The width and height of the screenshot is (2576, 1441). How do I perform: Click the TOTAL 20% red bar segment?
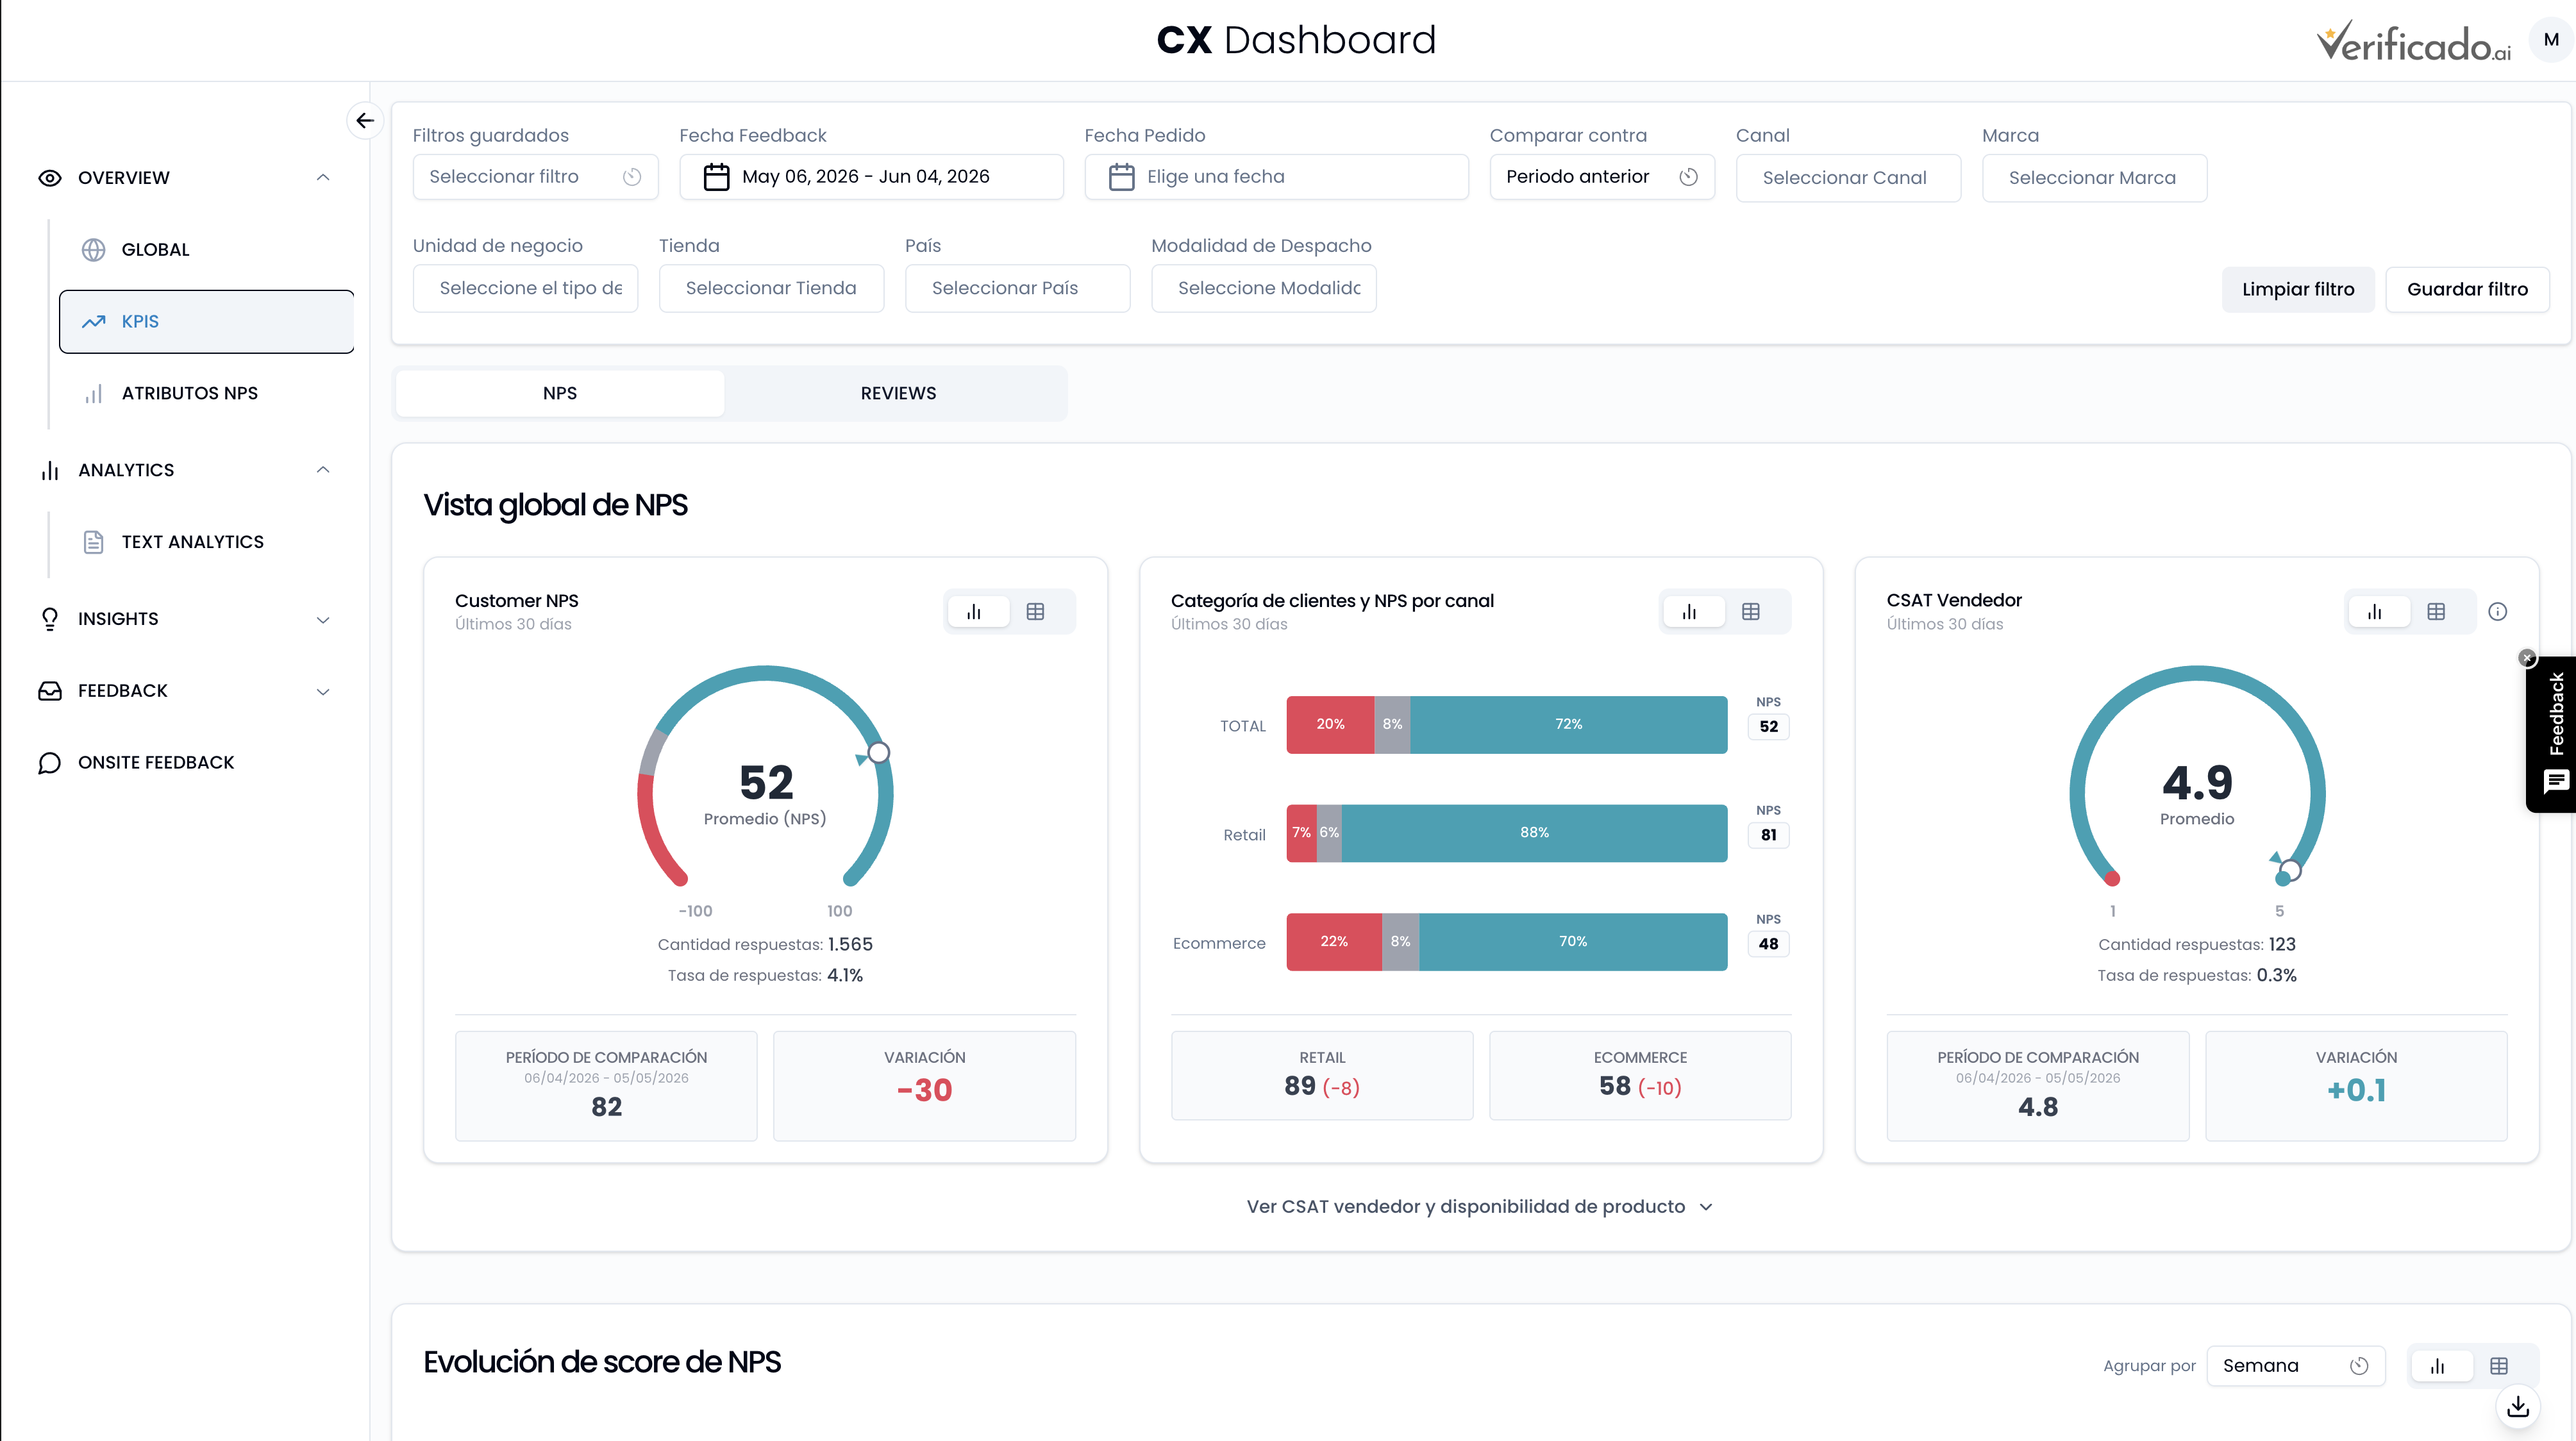pyautogui.click(x=1330, y=725)
